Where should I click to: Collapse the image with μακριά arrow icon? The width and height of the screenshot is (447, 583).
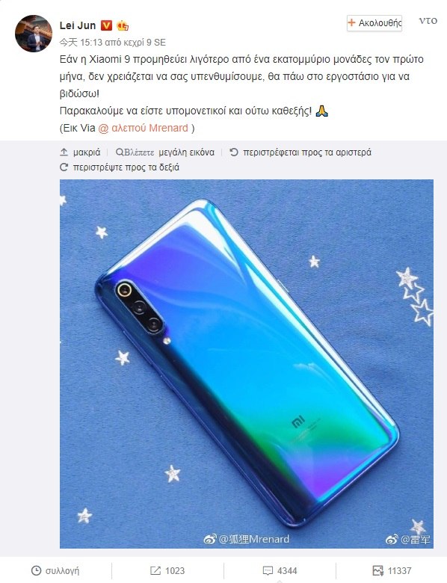click(64, 152)
